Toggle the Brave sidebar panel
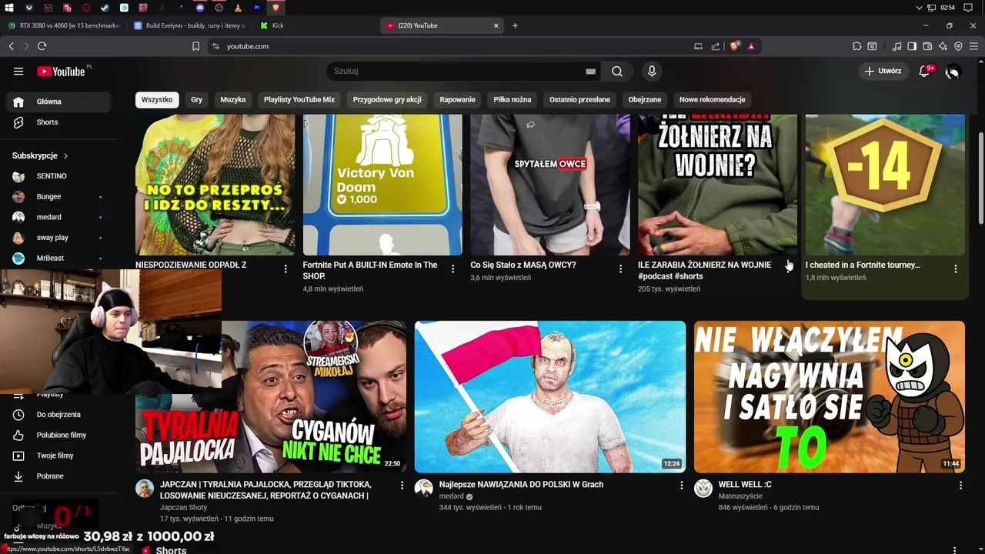 (x=912, y=46)
